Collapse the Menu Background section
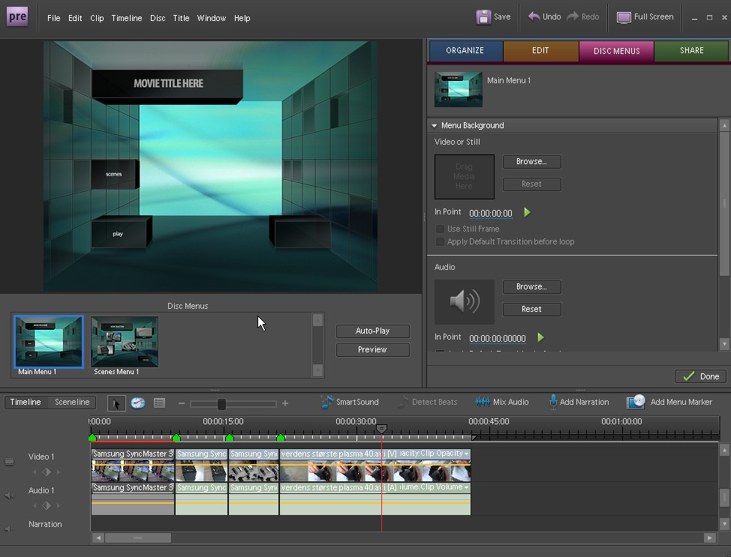This screenshot has width=731, height=557. point(434,126)
